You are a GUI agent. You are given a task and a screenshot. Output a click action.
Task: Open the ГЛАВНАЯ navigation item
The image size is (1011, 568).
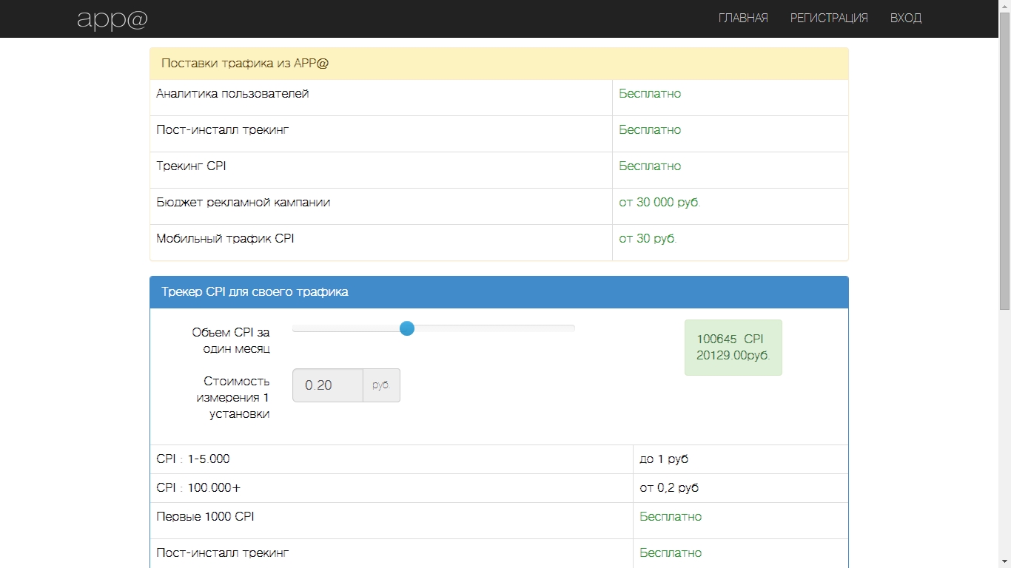click(x=742, y=18)
